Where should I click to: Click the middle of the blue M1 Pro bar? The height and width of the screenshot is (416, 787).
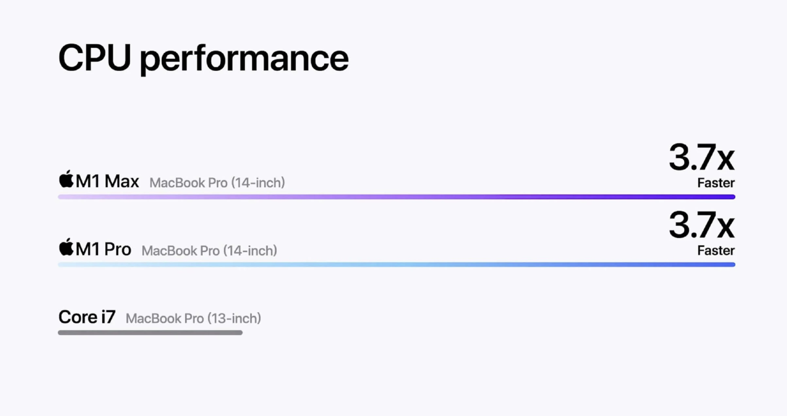coord(397,265)
